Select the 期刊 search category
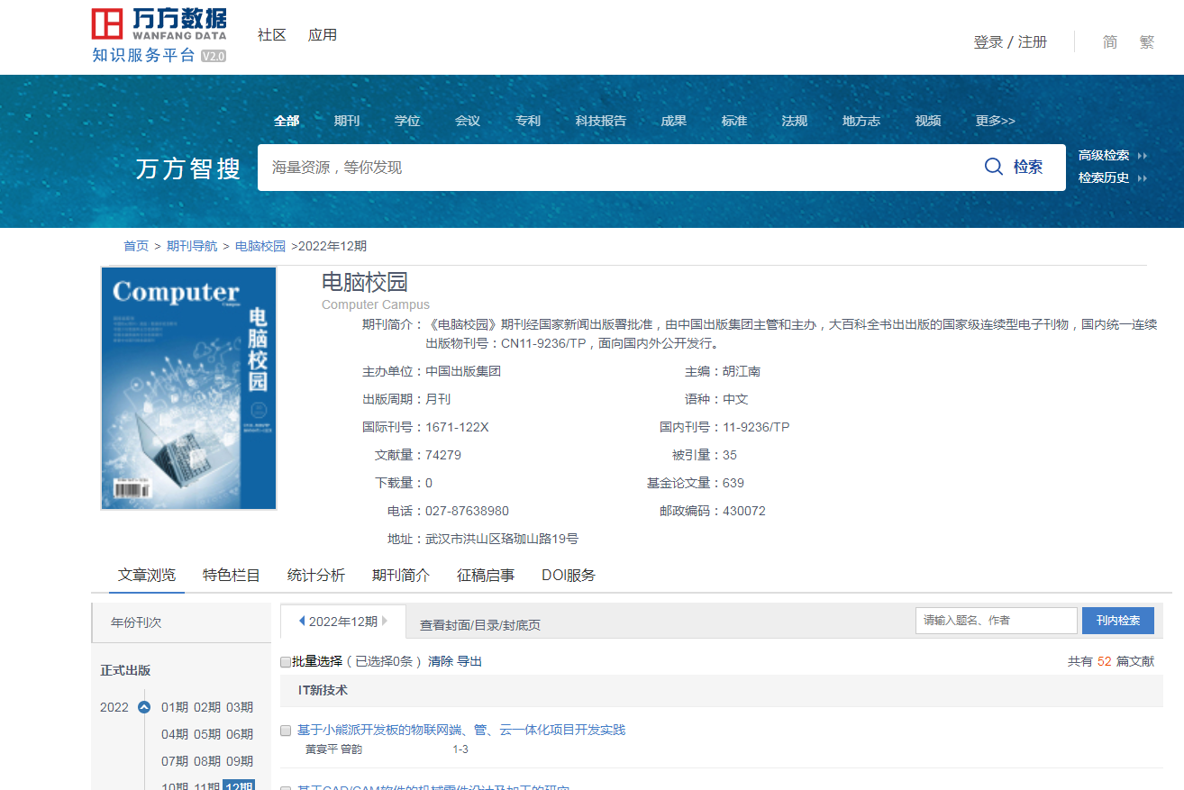The width and height of the screenshot is (1184, 790). (x=347, y=121)
